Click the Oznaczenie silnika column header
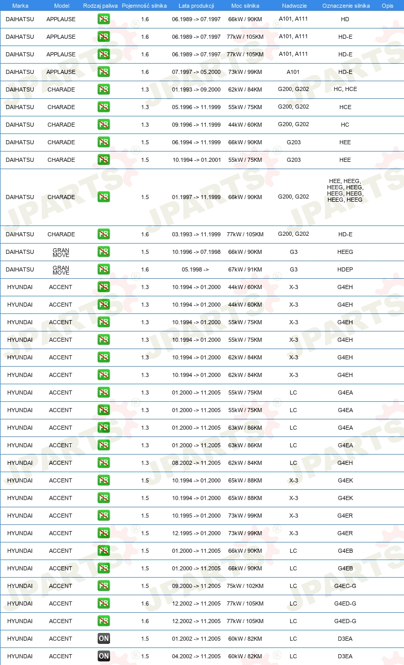Image resolution: width=404 pixels, height=665 pixels. pyautogui.click(x=346, y=5)
